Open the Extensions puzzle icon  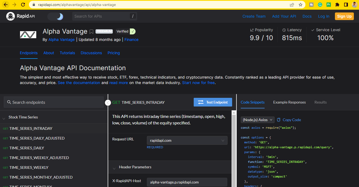[x=337, y=5]
